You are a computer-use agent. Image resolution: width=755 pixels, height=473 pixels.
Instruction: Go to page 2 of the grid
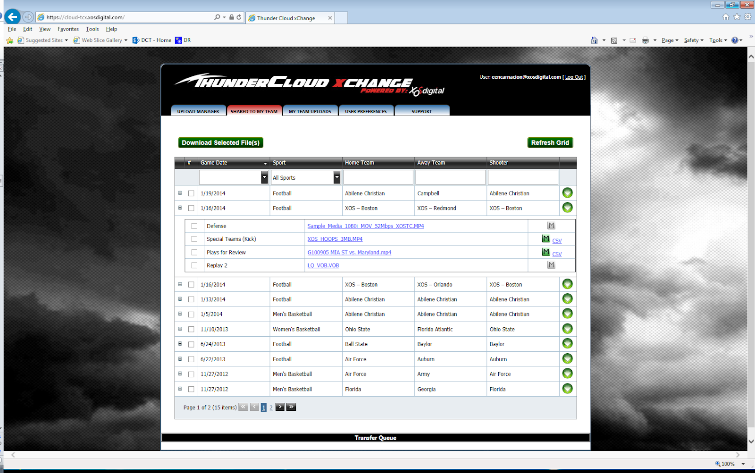271,407
